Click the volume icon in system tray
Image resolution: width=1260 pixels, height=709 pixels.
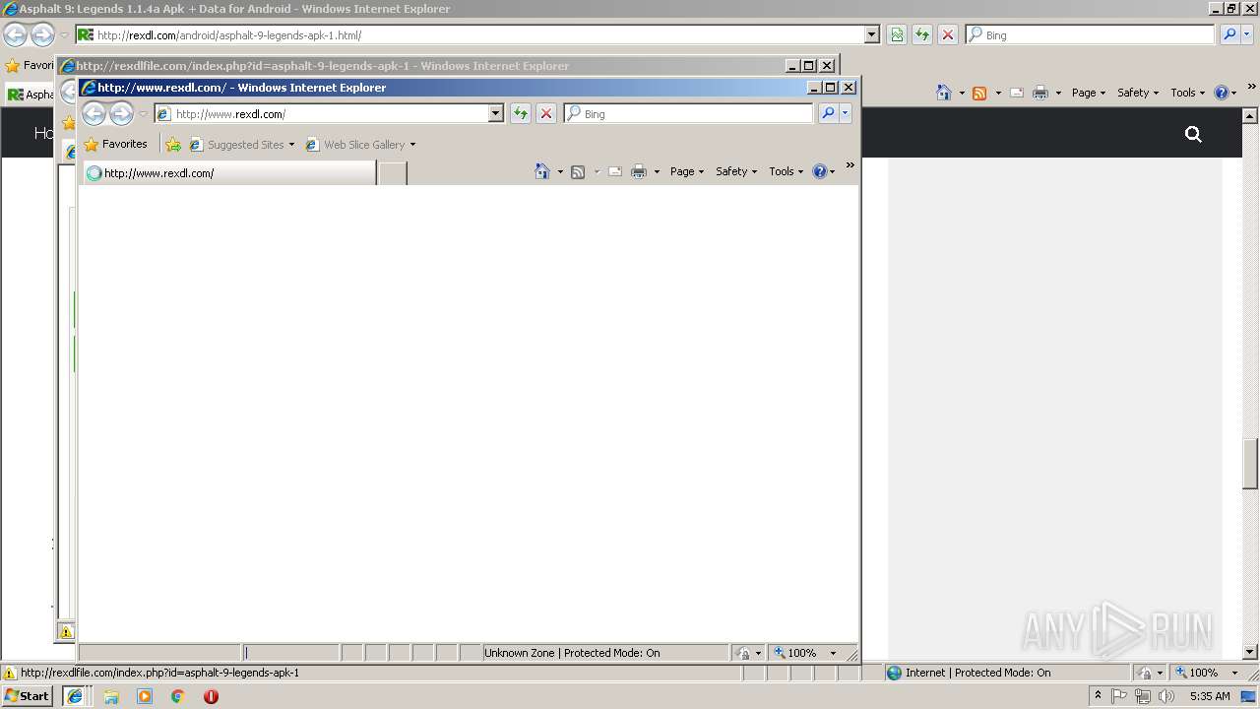click(x=1166, y=696)
